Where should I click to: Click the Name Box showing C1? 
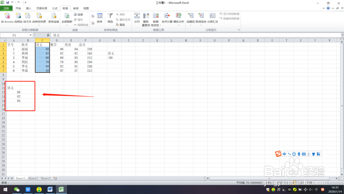tap(14, 35)
